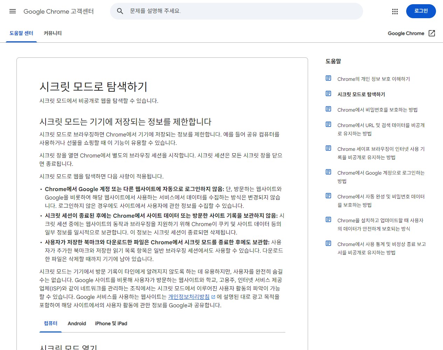Focus the '문제를 설명해 주세요' search field
443x350 pixels.
(x=237, y=11)
